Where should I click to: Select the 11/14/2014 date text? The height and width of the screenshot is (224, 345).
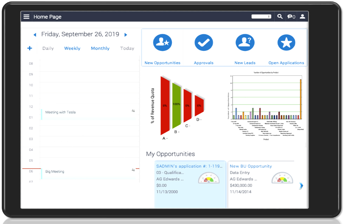tap(241, 192)
